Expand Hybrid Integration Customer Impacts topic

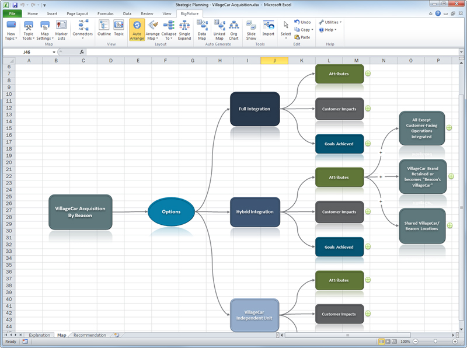click(368, 211)
